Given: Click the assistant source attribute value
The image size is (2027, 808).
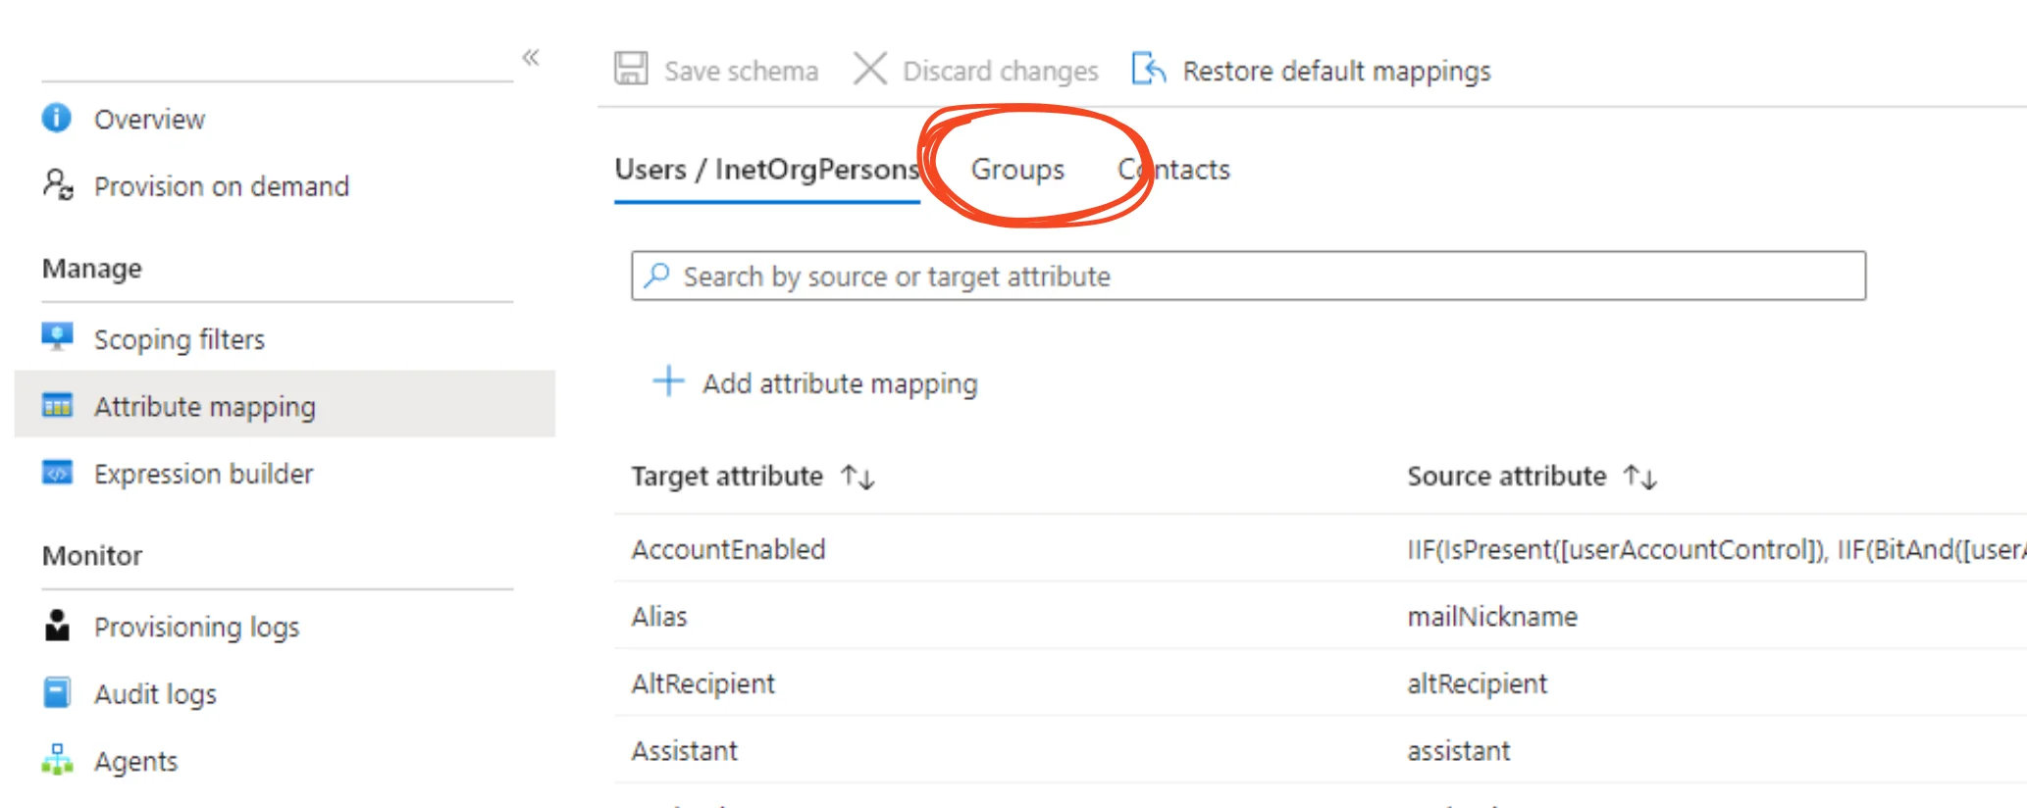Looking at the screenshot, I should tap(1458, 750).
